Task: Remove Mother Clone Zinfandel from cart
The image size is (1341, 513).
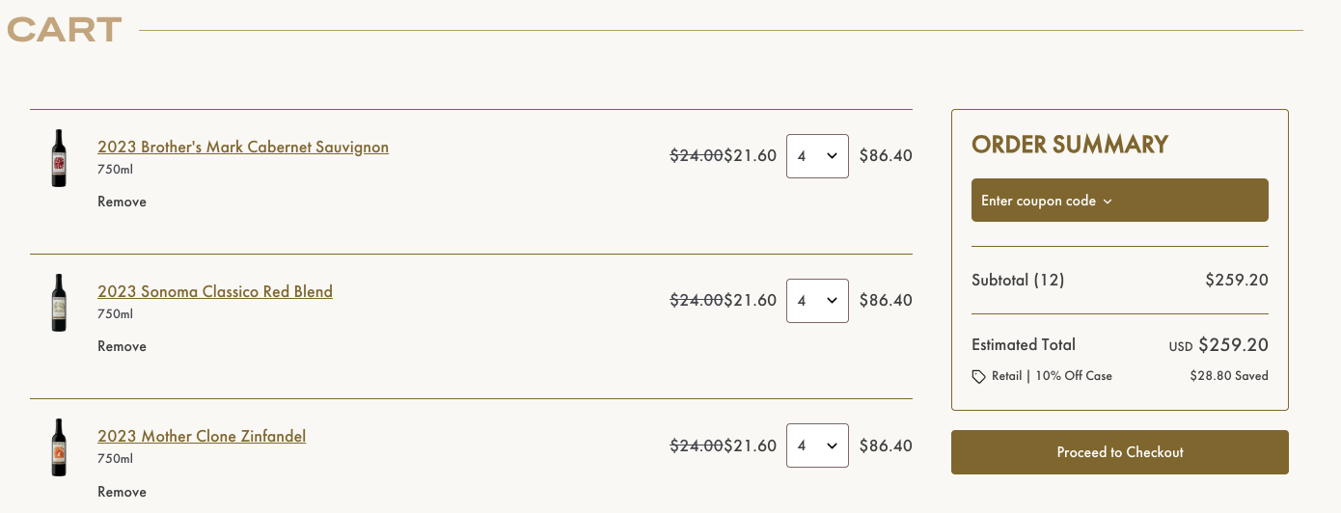Action: pos(122,492)
